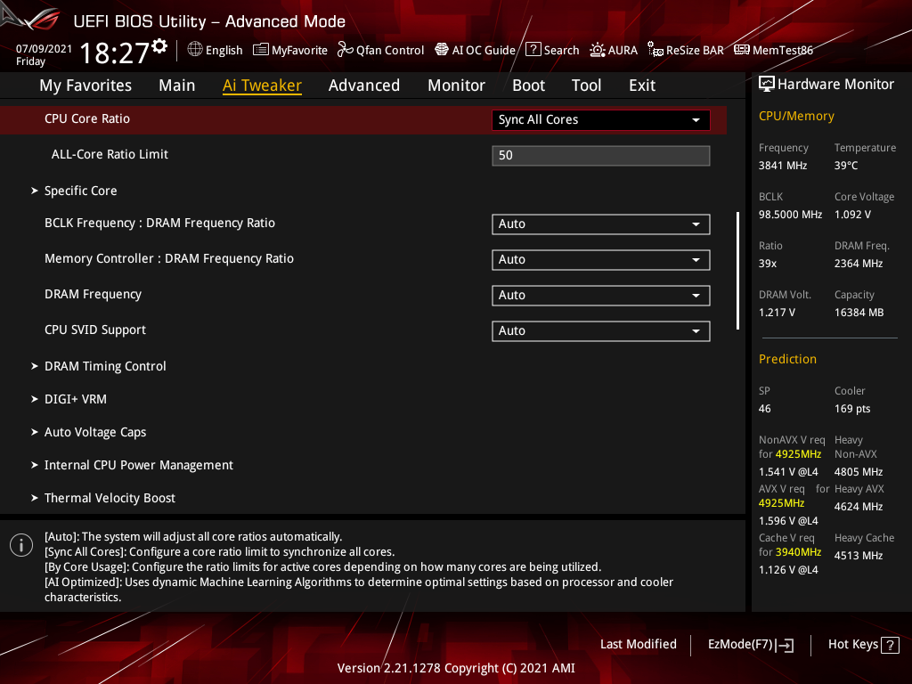Click the 169 pts cooler score
Viewport: 912px width, 684px height.
pos(852,409)
